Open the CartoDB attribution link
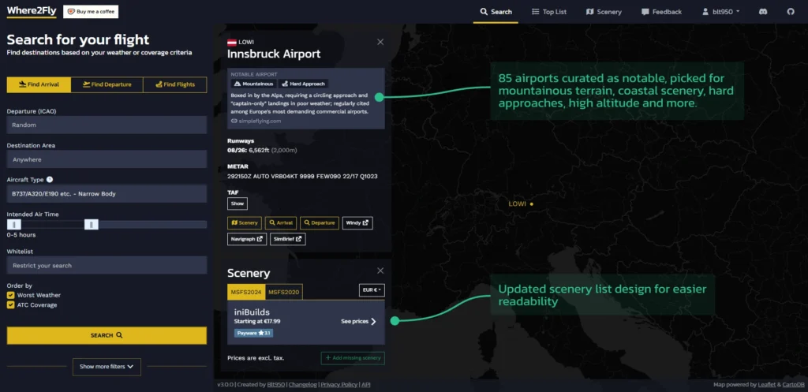 click(794, 385)
